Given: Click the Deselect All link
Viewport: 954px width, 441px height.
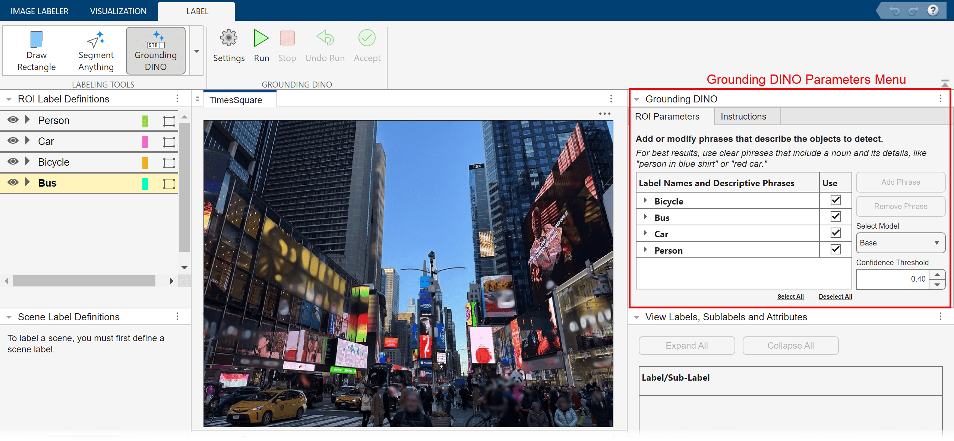Looking at the screenshot, I should pos(835,296).
